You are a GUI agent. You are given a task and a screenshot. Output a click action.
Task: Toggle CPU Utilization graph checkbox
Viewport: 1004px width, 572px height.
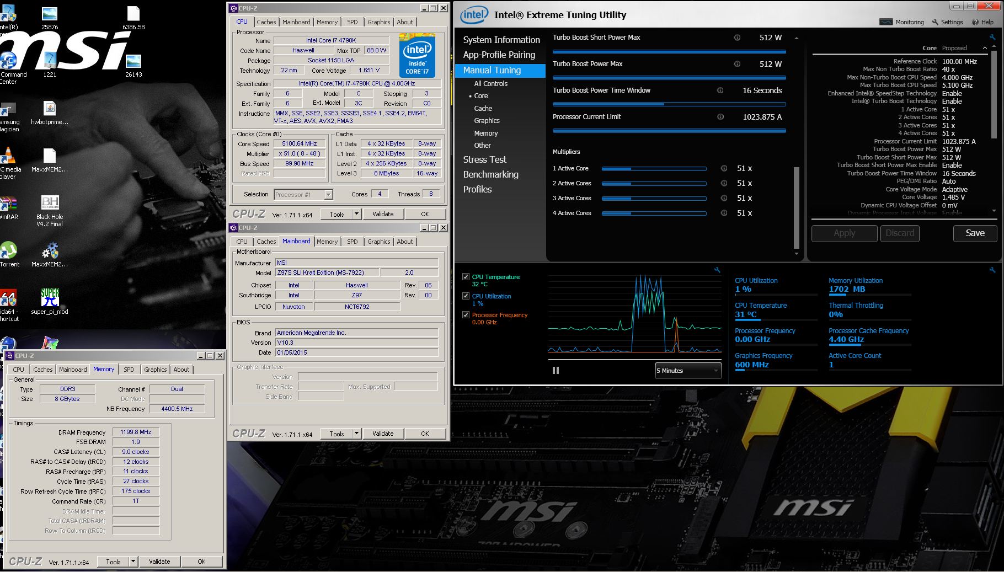[x=466, y=296]
